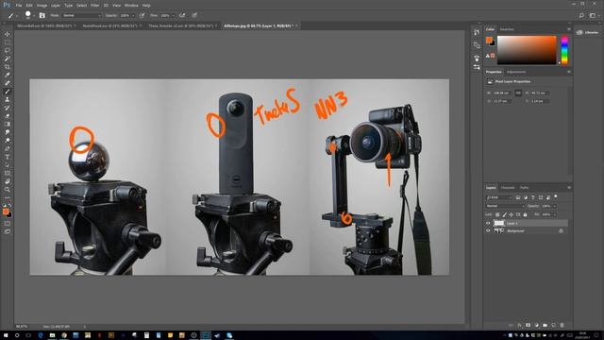Screen dimensions: 604x340
Task: Toggle pressure for size in options bar
Action: tap(194, 15)
